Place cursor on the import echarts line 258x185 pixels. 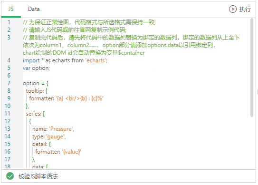coord(65,60)
